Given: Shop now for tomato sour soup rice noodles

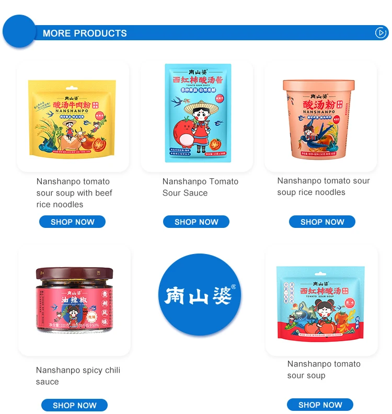Looking at the screenshot, I should [322, 222].
